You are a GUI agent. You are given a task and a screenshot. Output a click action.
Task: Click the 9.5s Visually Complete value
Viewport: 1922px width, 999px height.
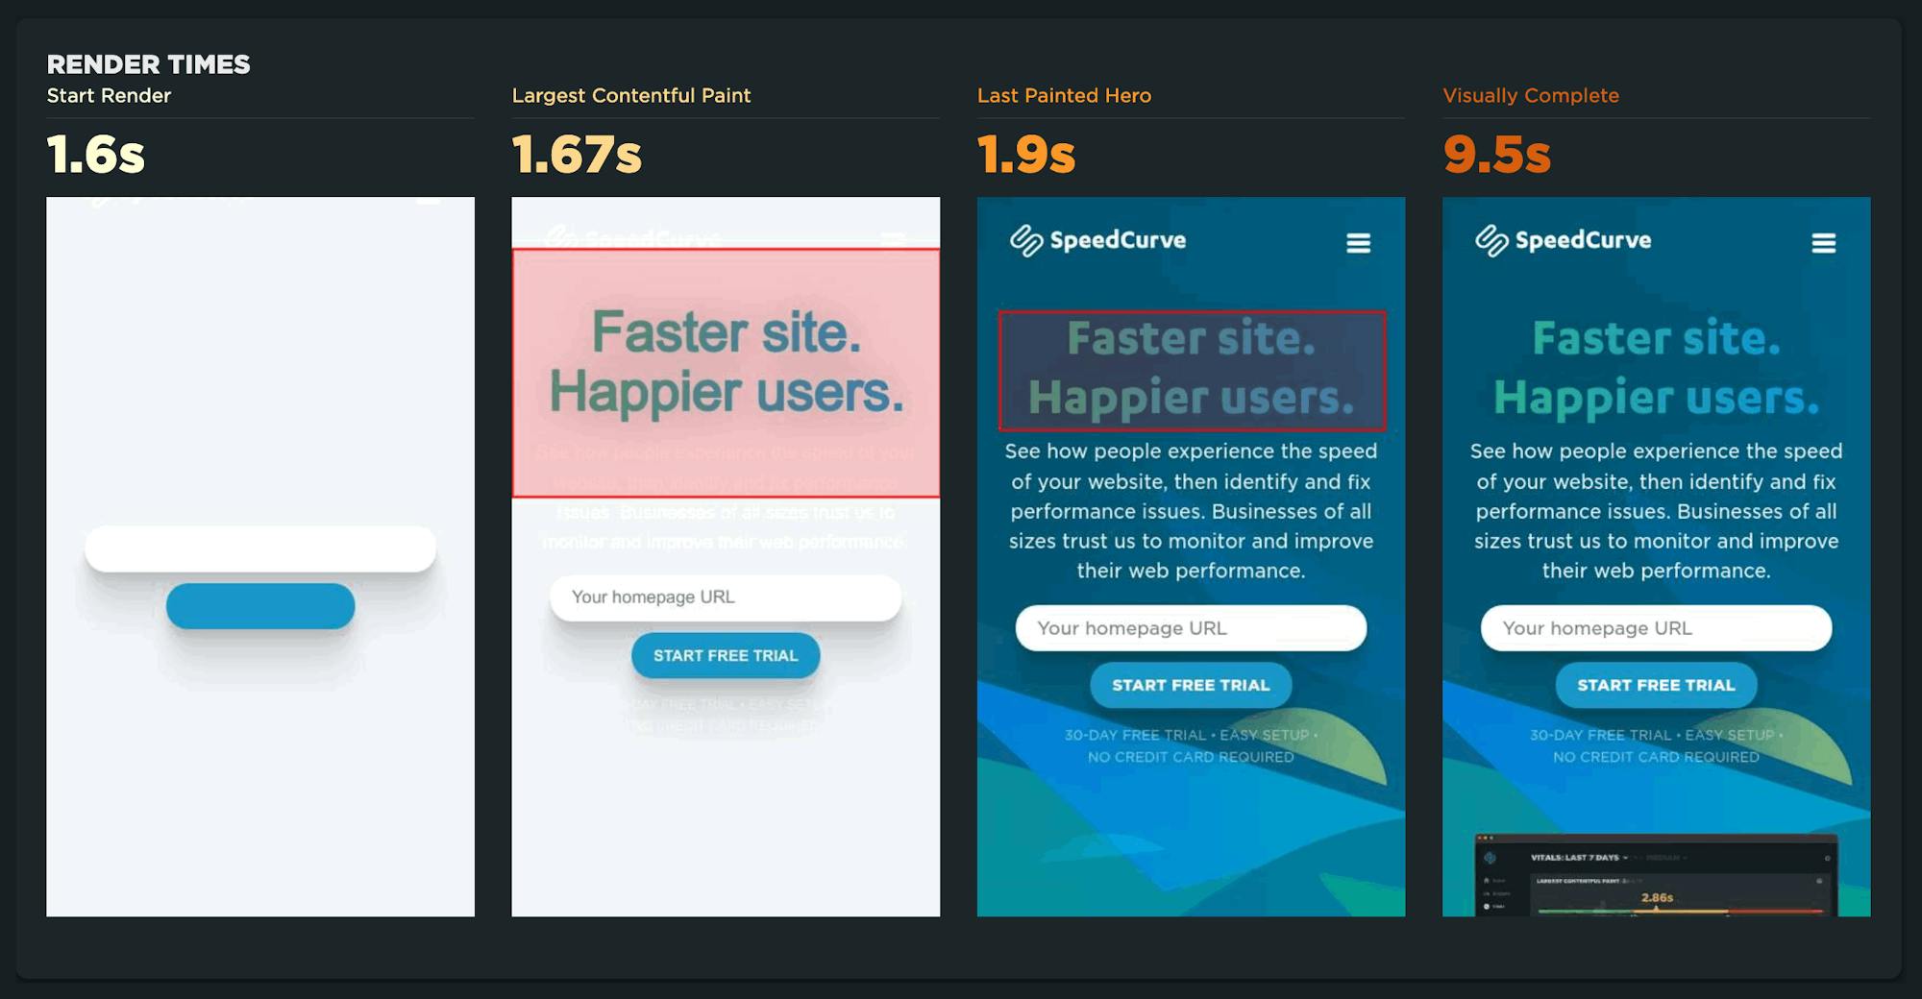pos(1496,155)
